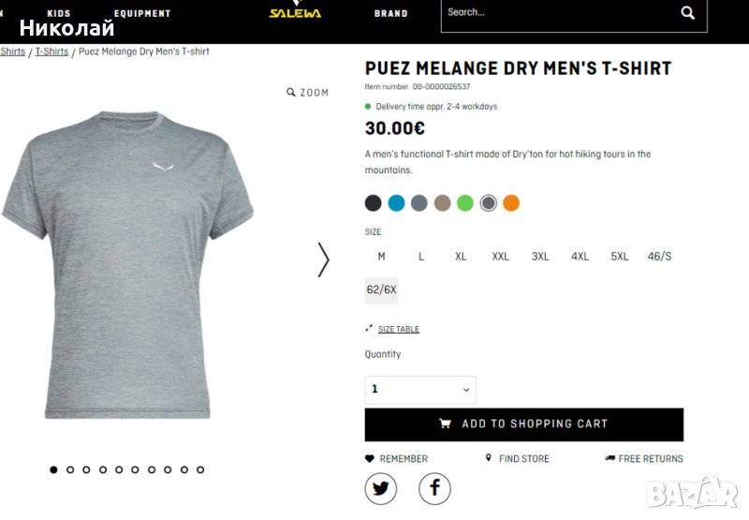The image size is (749, 520).
Task: Share product on Twitter
Action: 381,488
